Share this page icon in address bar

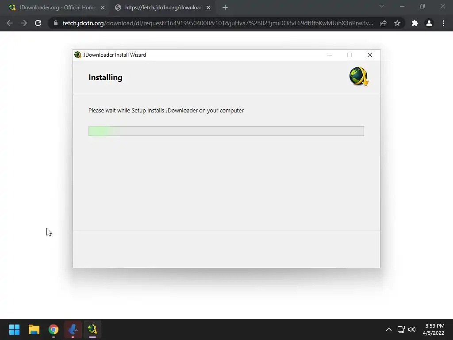pos(383,23)
